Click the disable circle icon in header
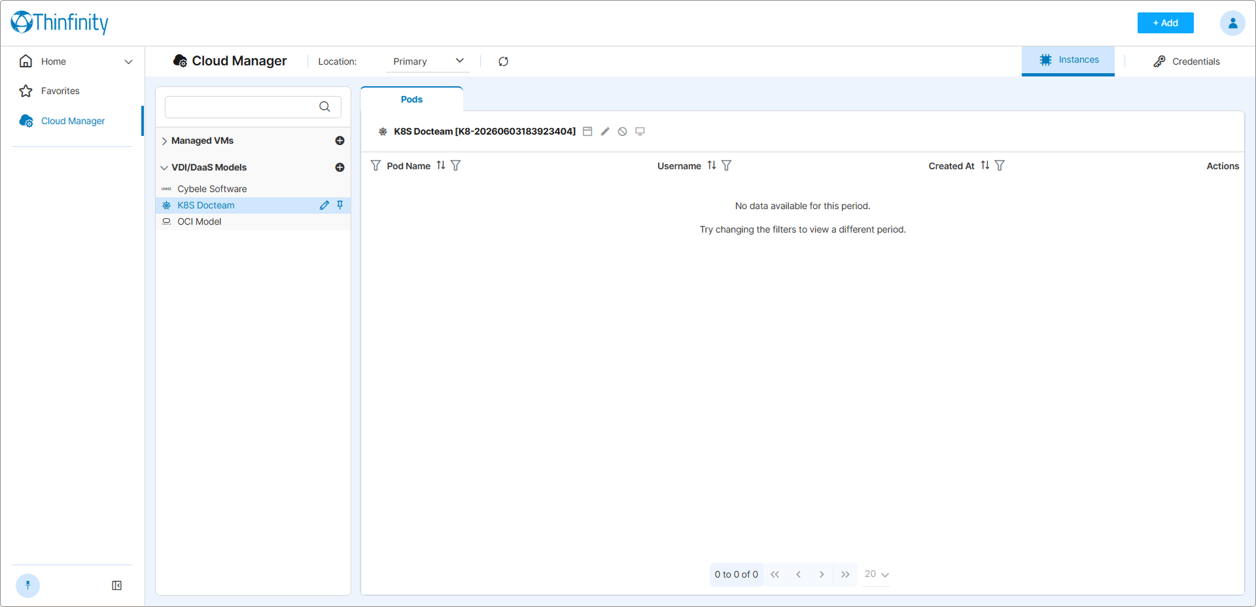This screenshot has width=1256, height=607. click(x=622, y=131)
